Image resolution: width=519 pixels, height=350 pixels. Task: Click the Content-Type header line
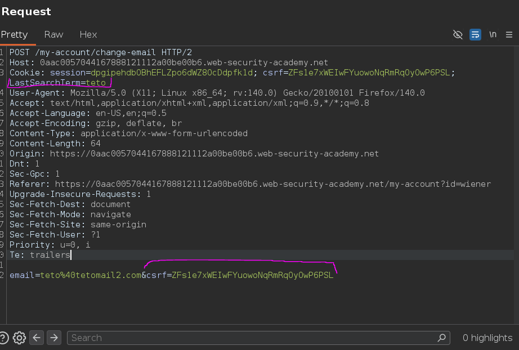(x=128, y=133)
